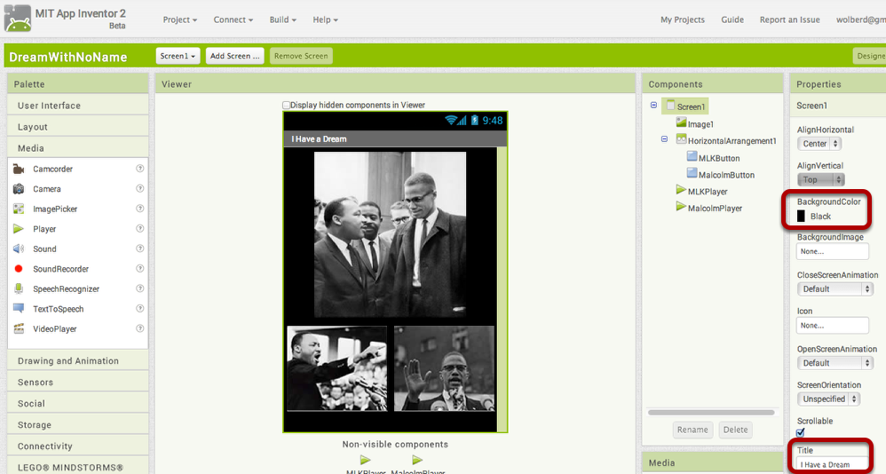The image size is (886, 474).
Task: Collapse the HorizontalArrangement1 tree node
Action: (x=664, y=139)
